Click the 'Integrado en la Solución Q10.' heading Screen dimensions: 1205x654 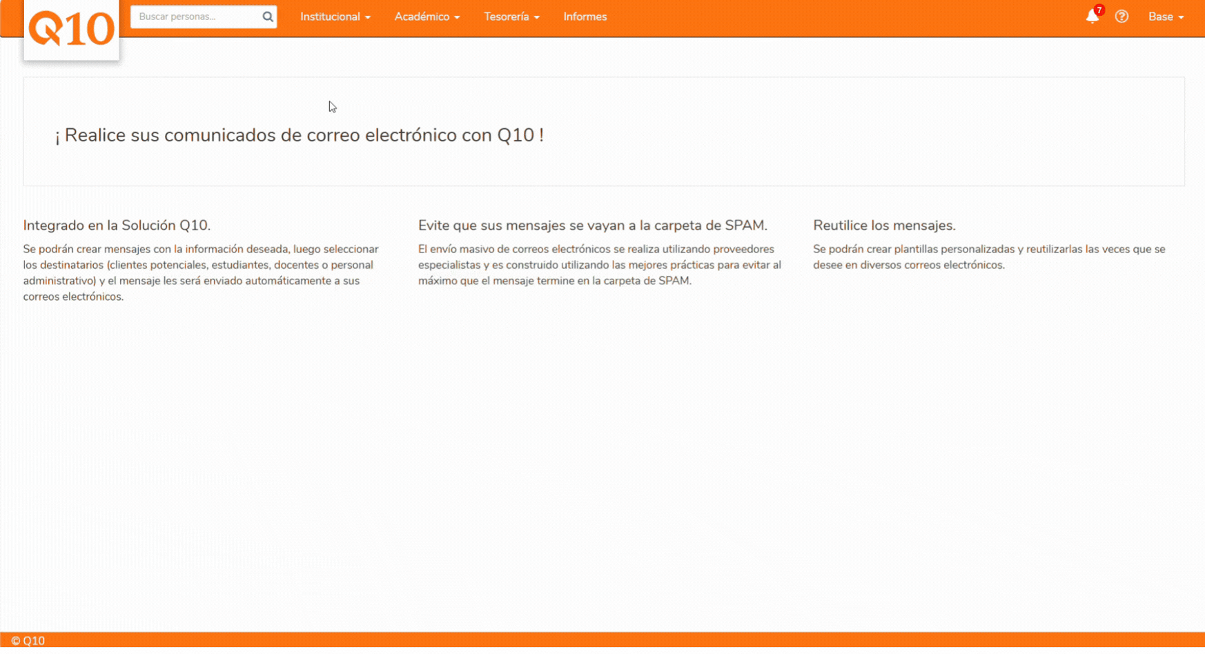(117, 226)
